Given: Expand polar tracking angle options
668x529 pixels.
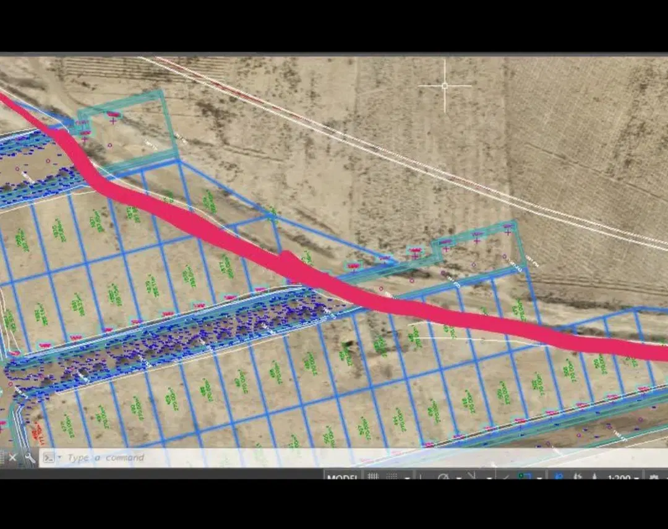Looking at the screenshot, I should tap(459, 478).
